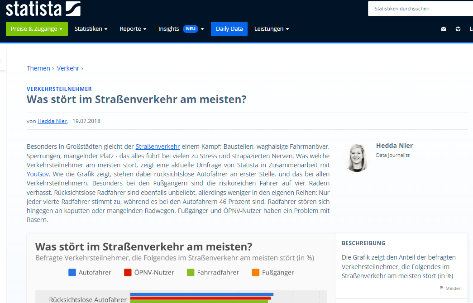Screen dimensions: 473x303
Task: Click the Daily Data button
Action: [229, 29]
